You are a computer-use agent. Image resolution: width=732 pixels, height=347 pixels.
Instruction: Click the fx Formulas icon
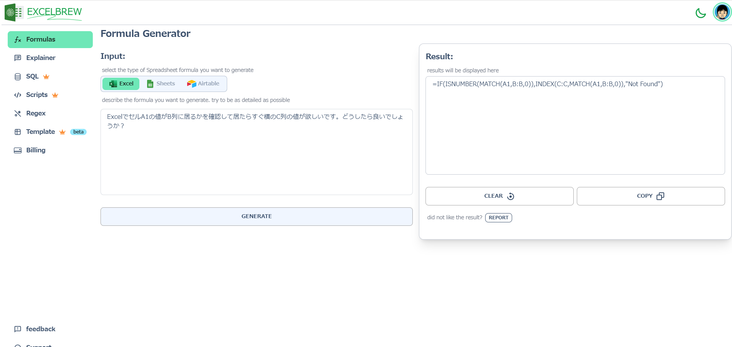(x=18, y=40)
